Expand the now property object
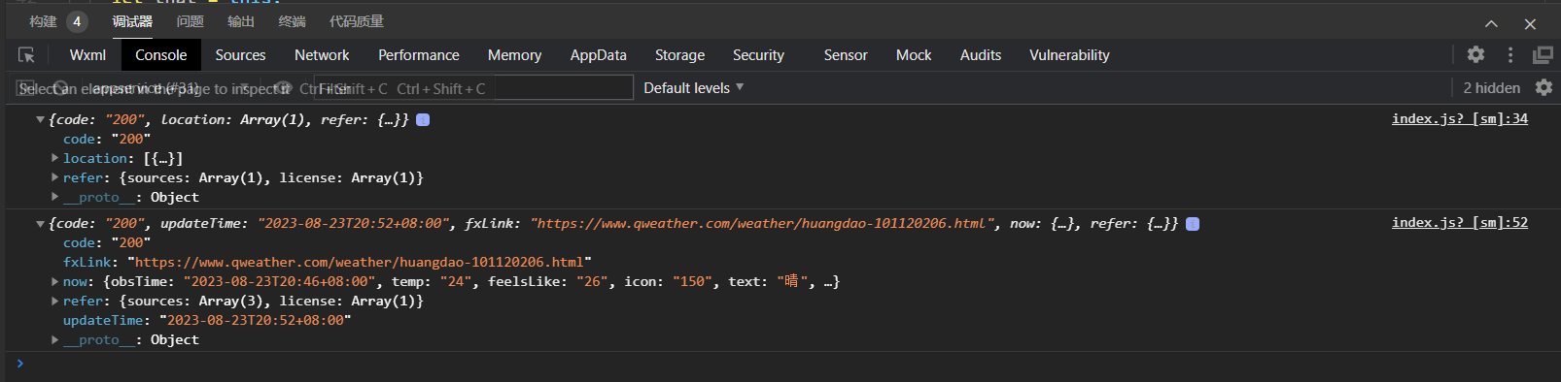The width and height of the screenshot is (1561, 382). click(x=55, y=281)
